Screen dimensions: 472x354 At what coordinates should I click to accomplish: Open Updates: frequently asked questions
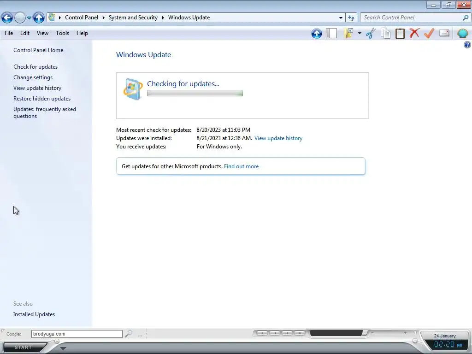[x=45, y=112]
